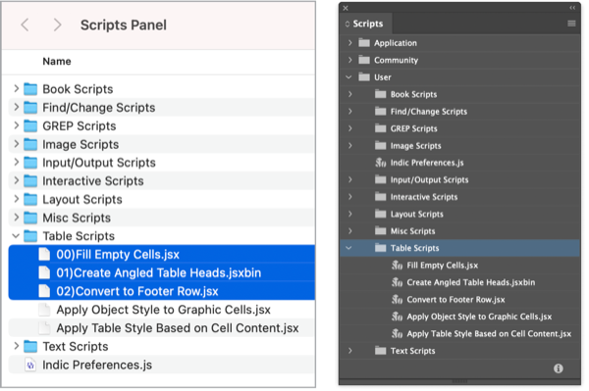Select Interactive Scripts folder icon in Finder
This screenshot has width=589, height=391.
click(30, 181)
